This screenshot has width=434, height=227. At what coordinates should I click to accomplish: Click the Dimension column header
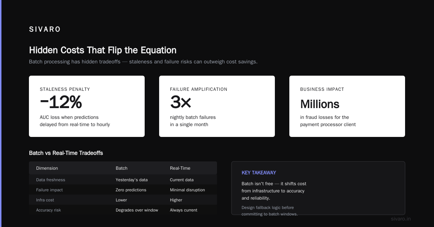47,168
